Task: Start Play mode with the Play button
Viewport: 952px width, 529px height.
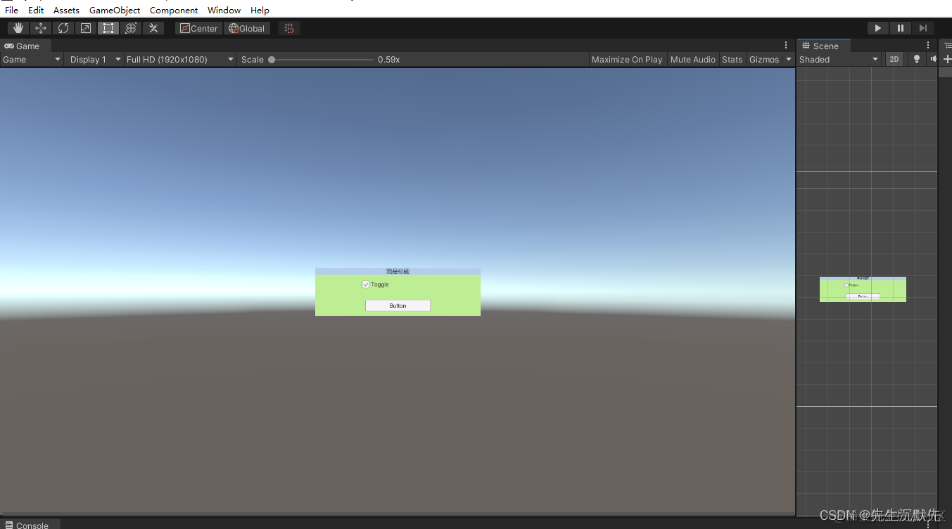Action: (878, 28)
